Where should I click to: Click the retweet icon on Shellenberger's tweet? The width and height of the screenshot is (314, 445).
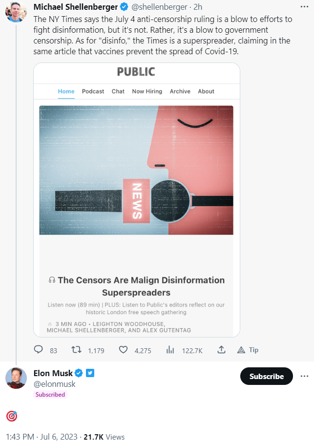77,350
